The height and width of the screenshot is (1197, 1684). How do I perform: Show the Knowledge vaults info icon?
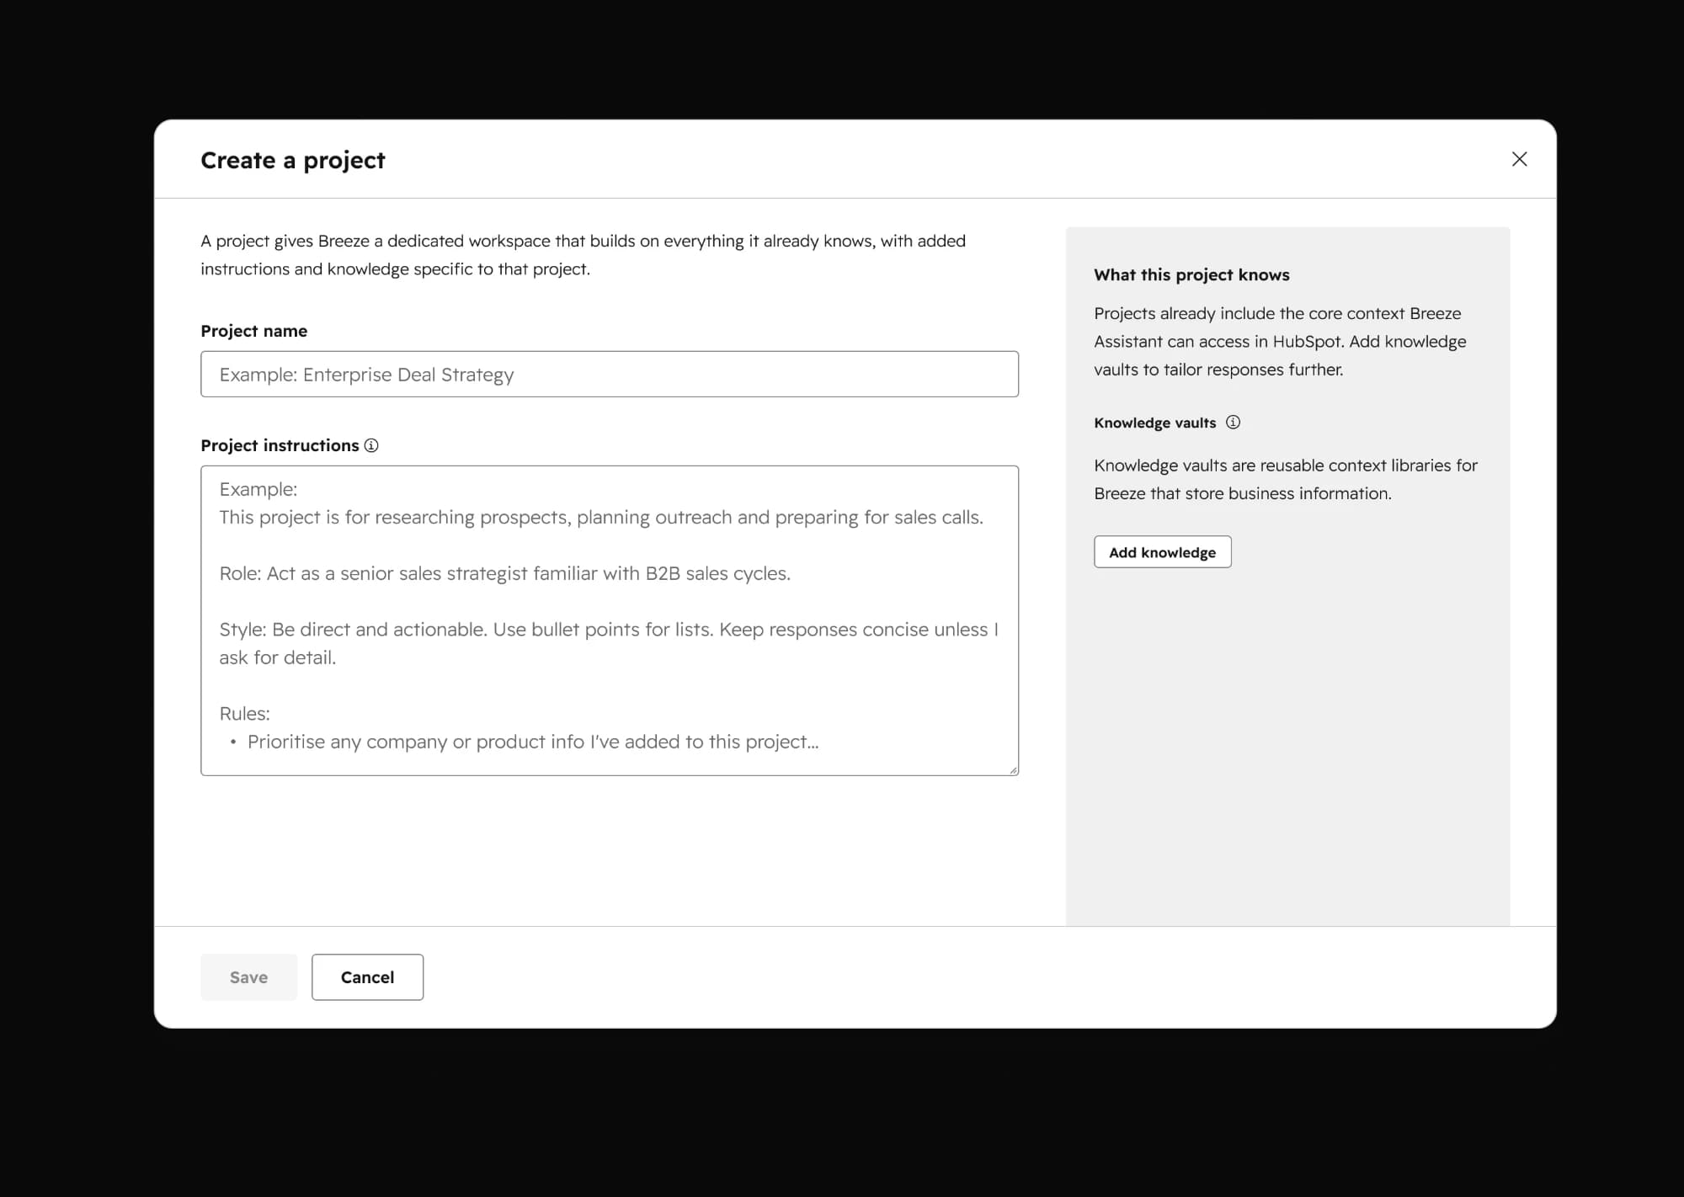click(x=1233, y=423)
